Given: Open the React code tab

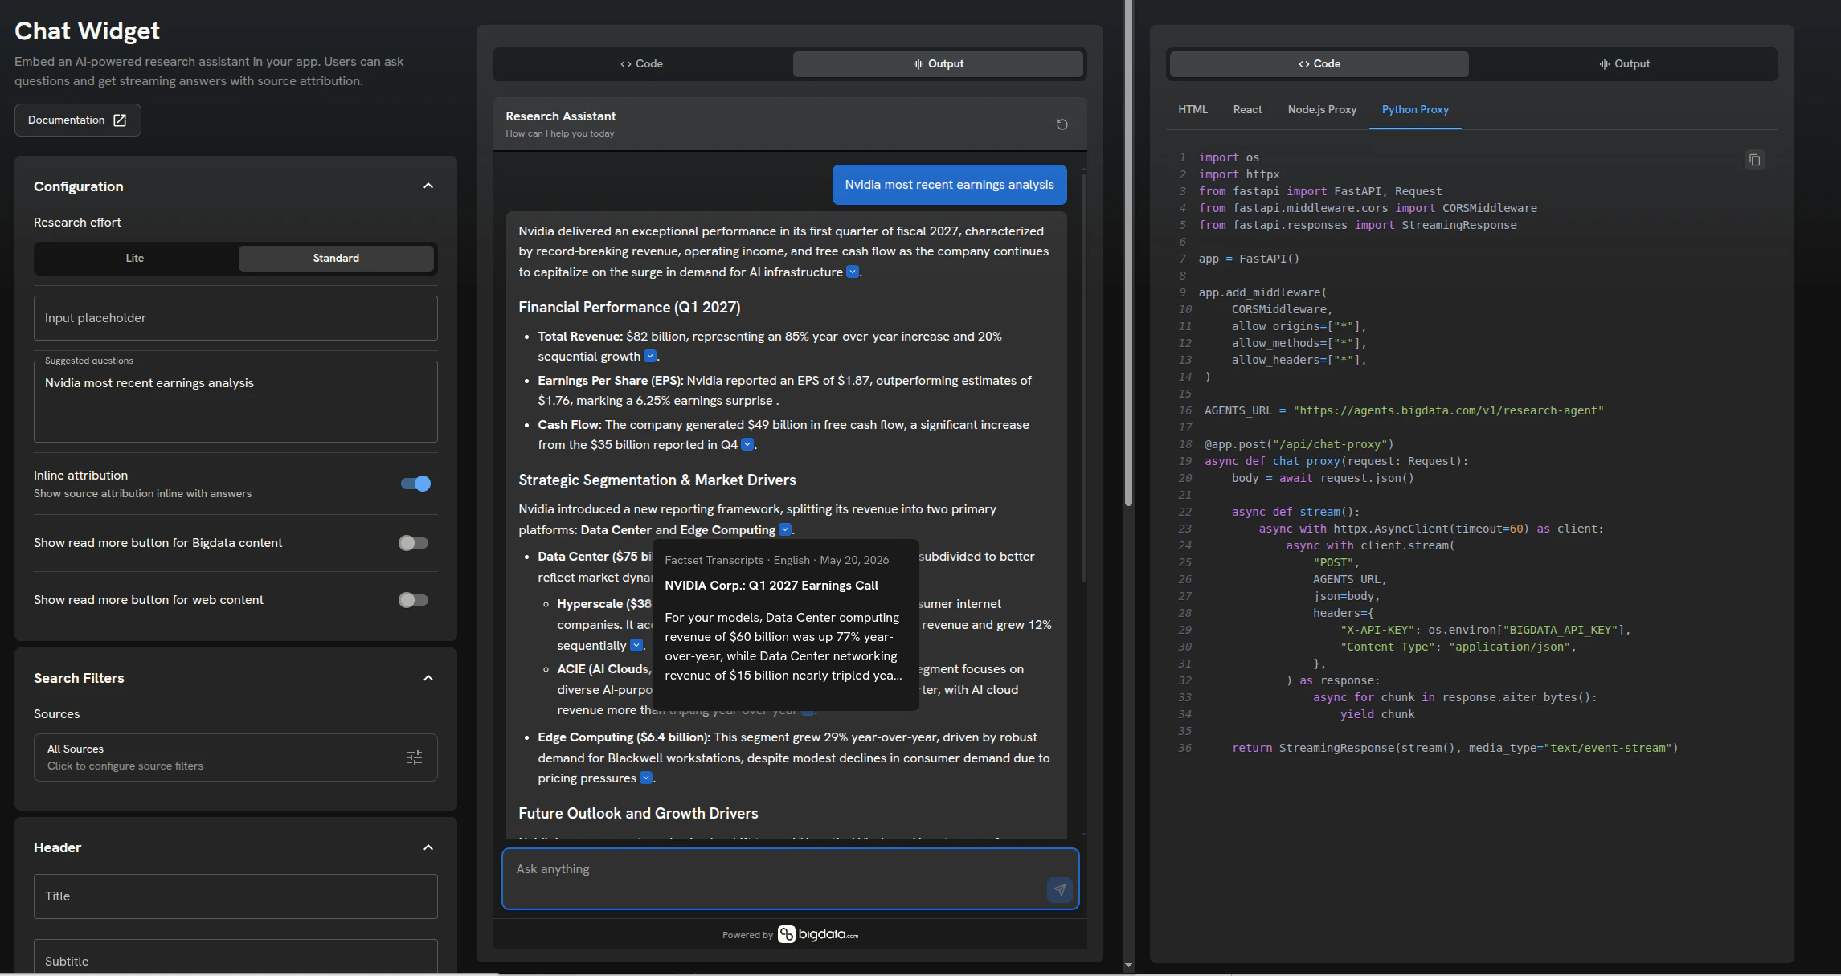Looking at the screenshot, I should pyautogui.click(x=1247, y=109).
